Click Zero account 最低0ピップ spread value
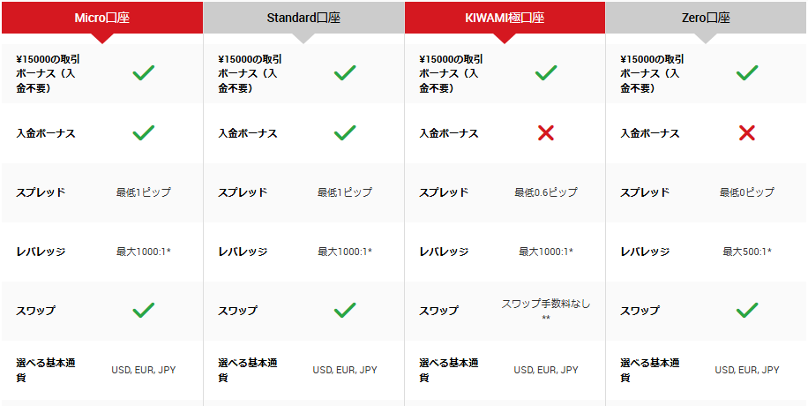Image resolution: width=808 pixels, height=406 pixels. click(x=746, y=192)
